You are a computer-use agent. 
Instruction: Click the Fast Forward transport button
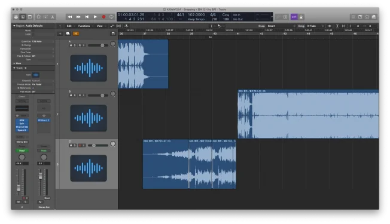click(x=78, y=17)
